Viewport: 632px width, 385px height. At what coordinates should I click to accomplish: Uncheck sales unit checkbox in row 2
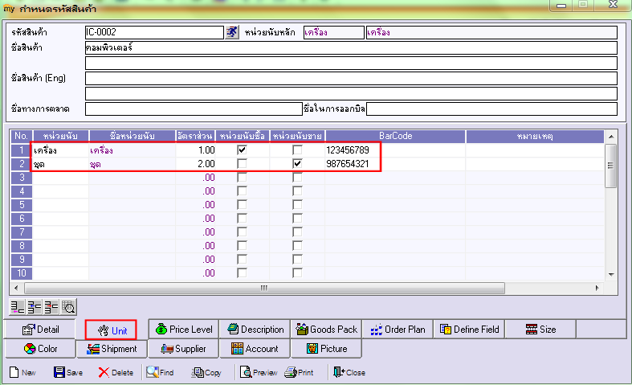[298, 164]
